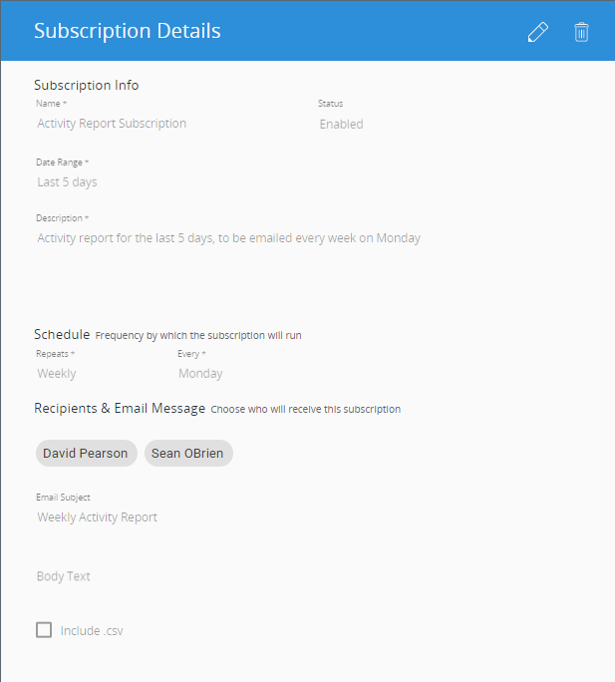Click the 'Recipients & Email Message' heading
Viewport: 615px width, 682px height.
[120, 409]
